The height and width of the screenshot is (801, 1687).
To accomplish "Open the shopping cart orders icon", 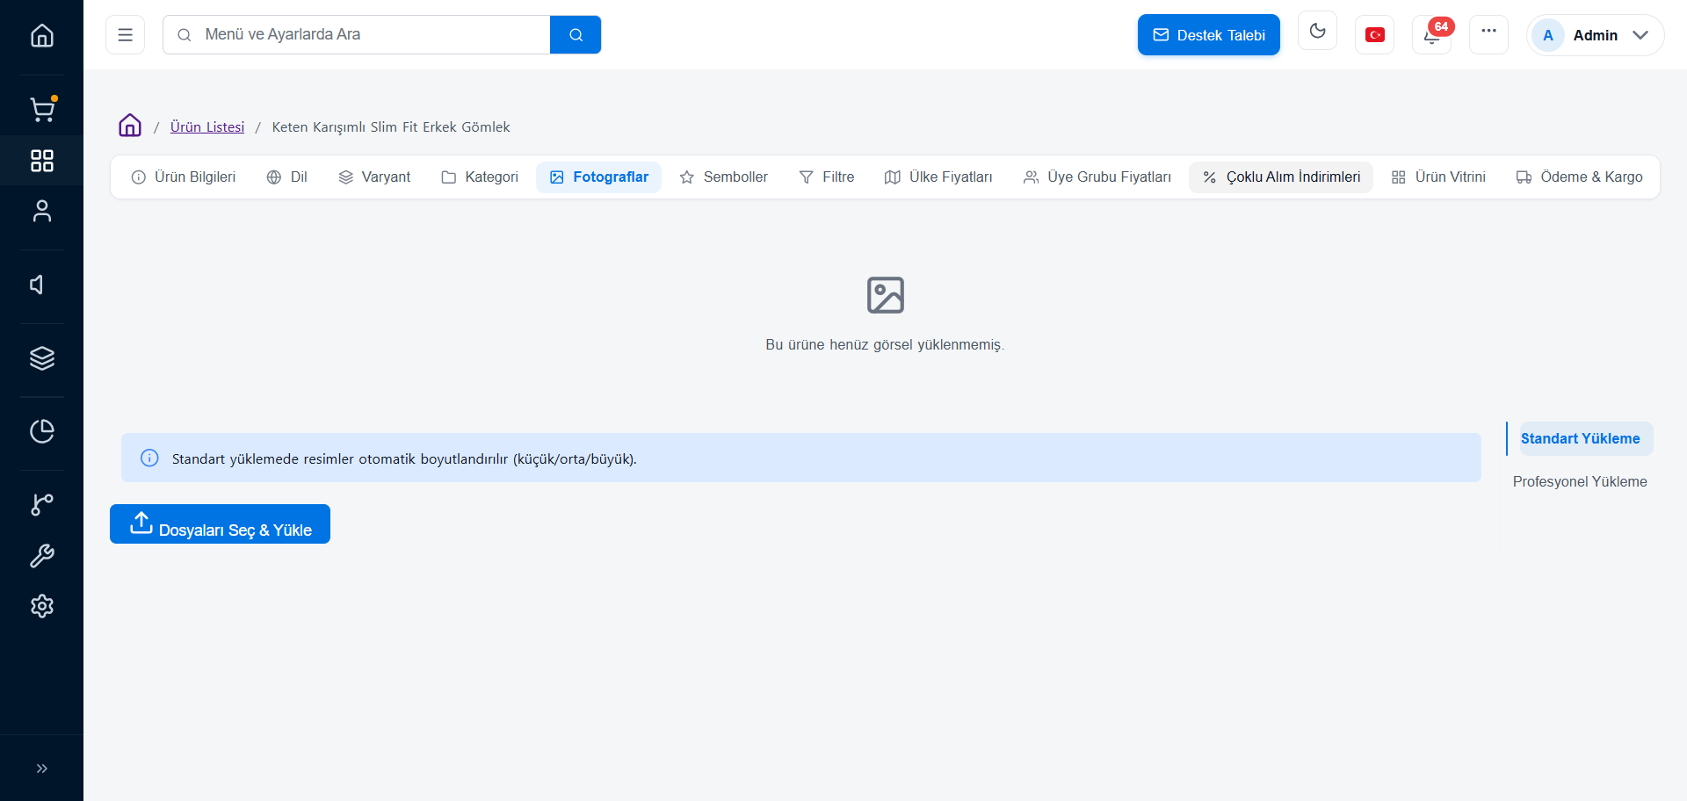I will (41, 109).
